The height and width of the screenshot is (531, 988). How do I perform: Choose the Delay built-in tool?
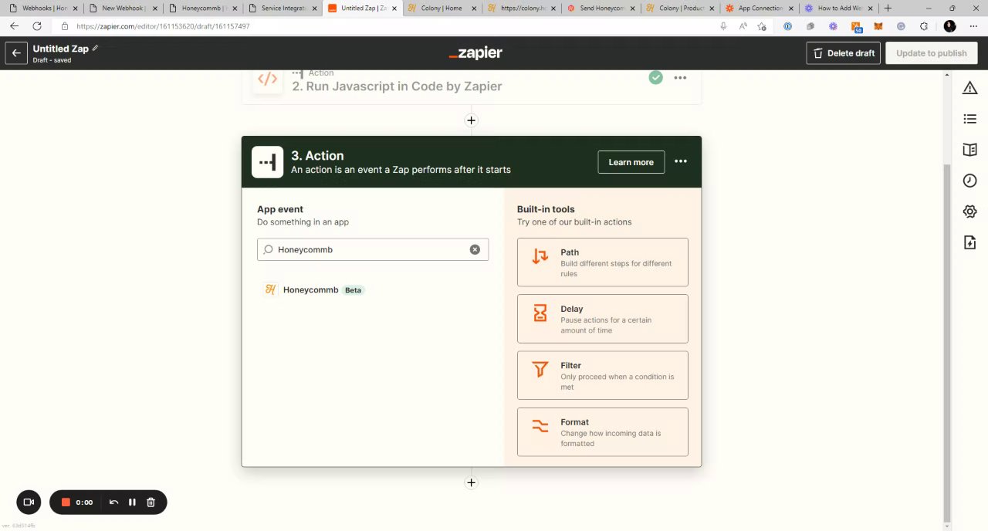click(x=603, y=319)
